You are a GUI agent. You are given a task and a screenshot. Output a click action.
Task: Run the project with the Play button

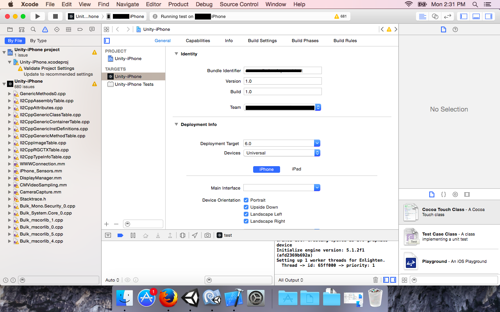pyautogui.click(x=37, y=16)
